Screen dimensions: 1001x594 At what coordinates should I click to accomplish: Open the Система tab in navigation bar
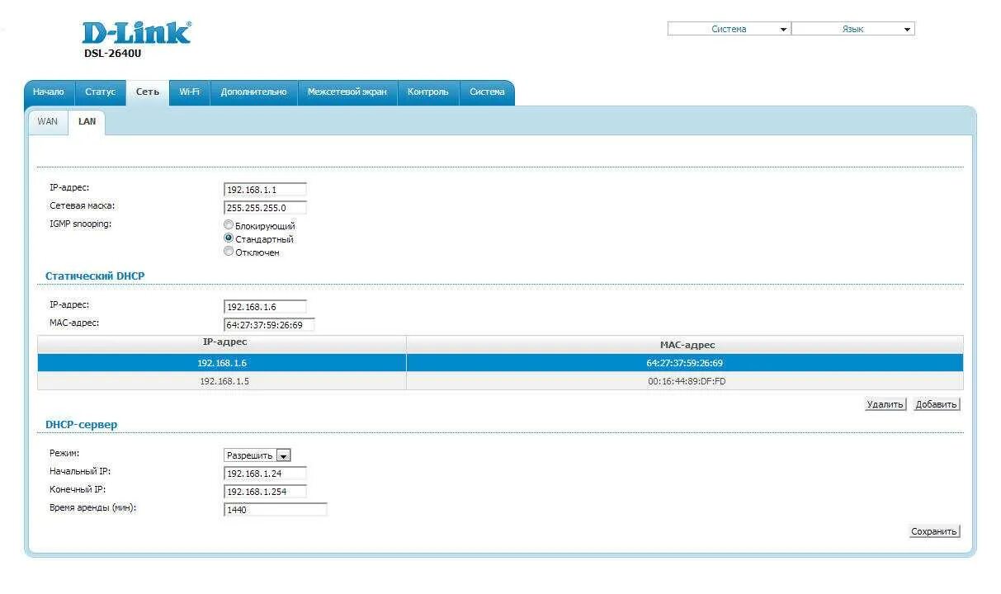487,92
